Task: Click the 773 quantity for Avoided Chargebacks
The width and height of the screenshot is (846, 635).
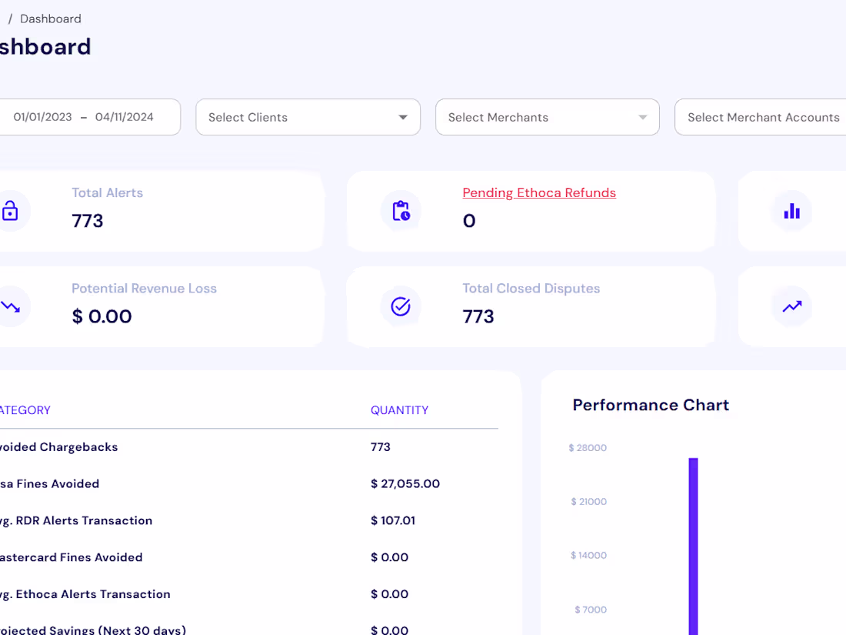Action: (x=381, y=447)
